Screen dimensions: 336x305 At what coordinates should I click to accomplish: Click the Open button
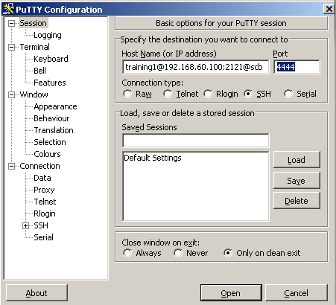(x=231, y=293)
